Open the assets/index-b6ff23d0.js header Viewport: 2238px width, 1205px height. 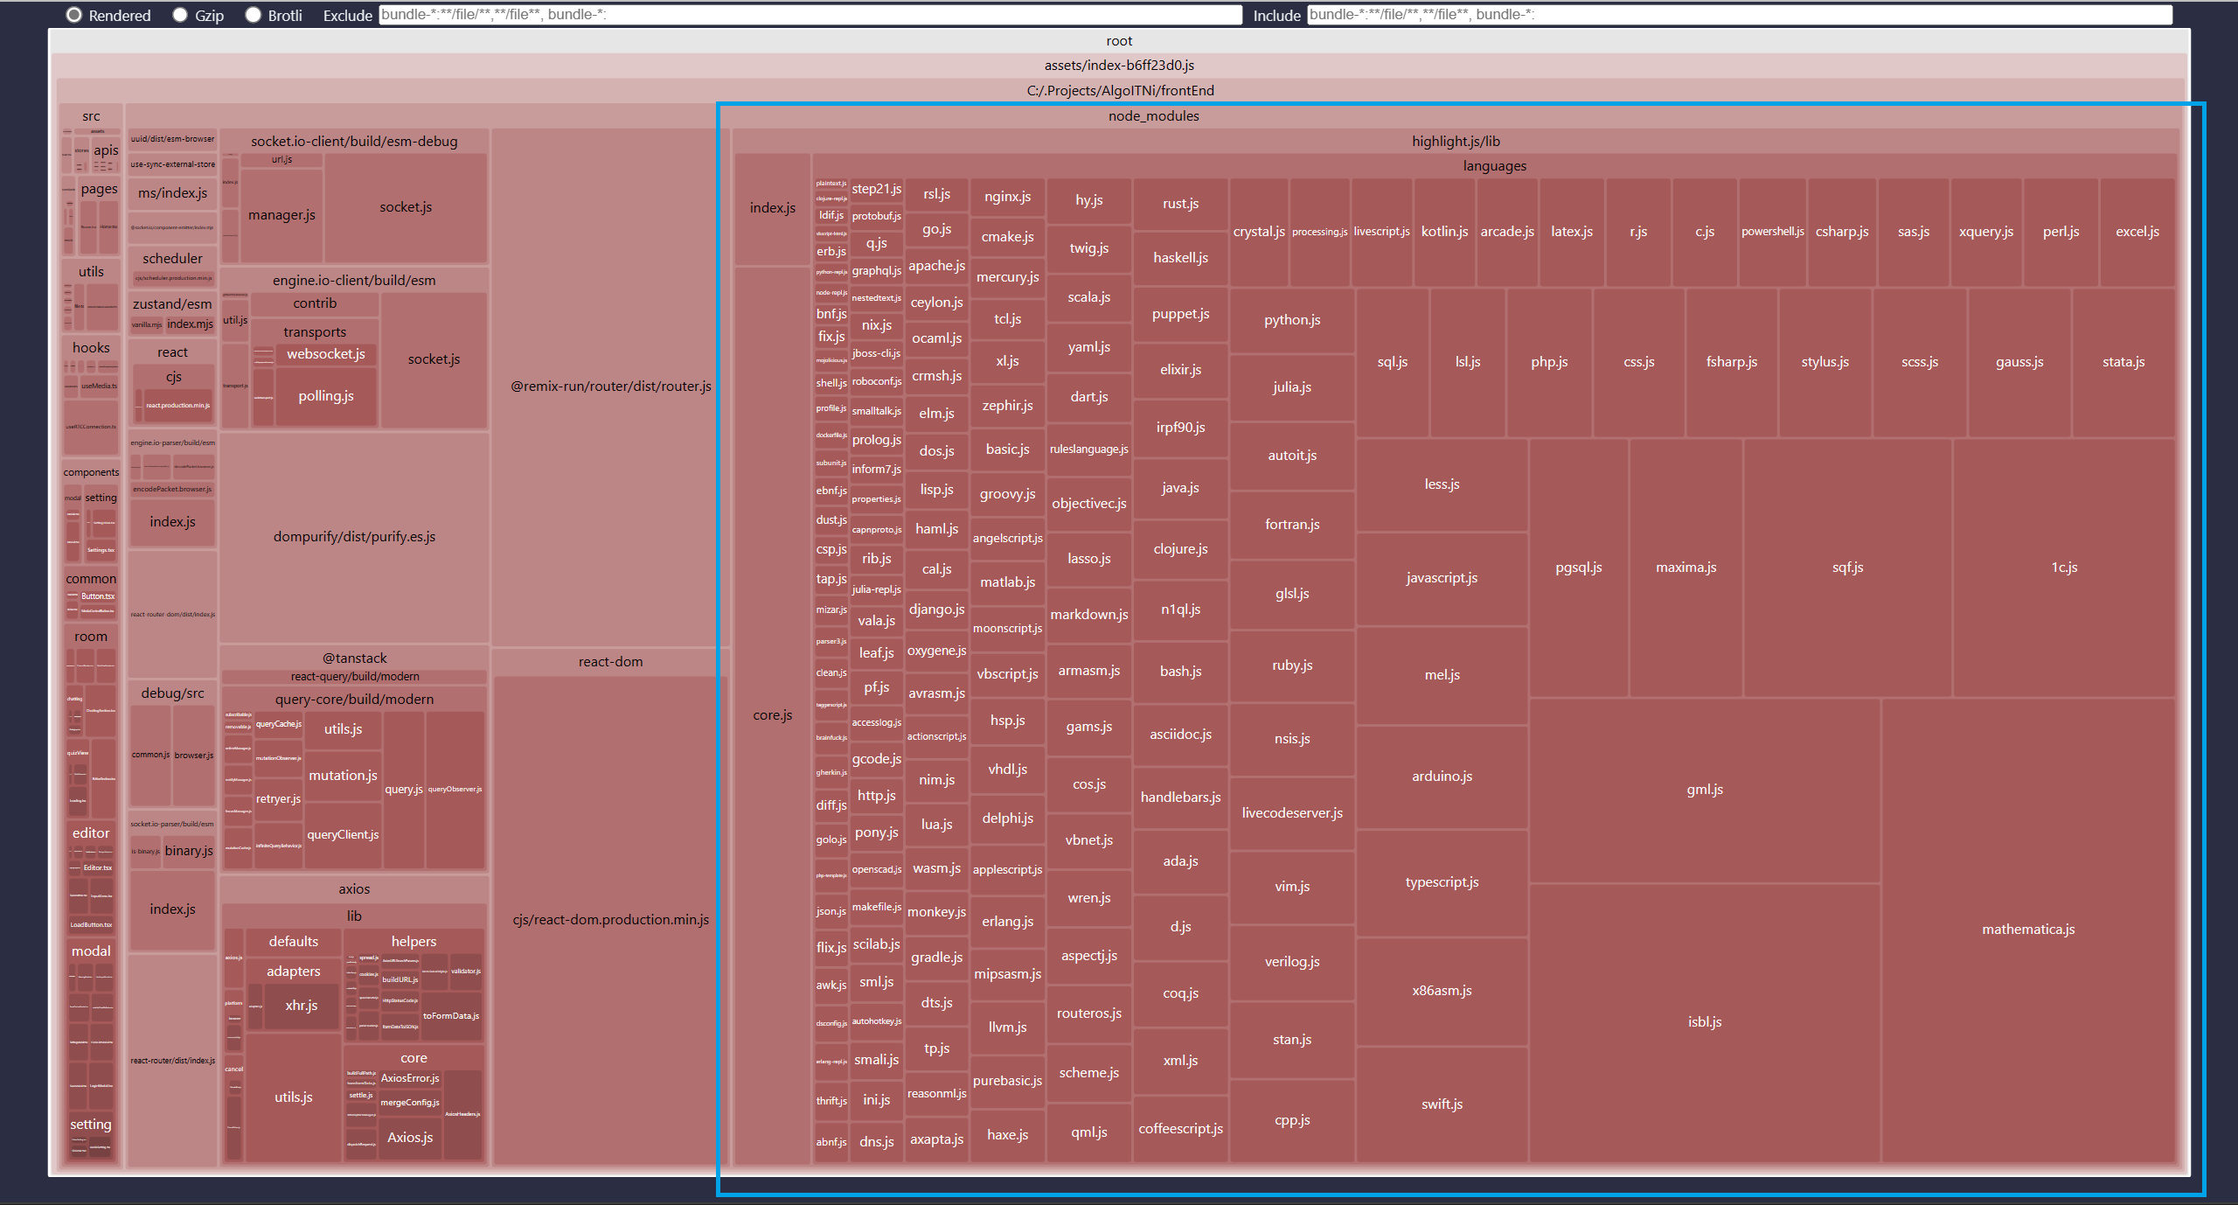click(x=1118, y=65)
